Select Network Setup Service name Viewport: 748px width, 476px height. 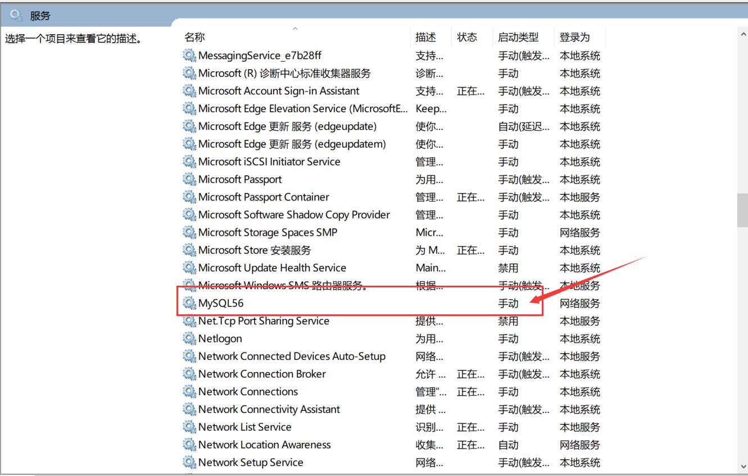pyautogui.click(x=251, y=463)
